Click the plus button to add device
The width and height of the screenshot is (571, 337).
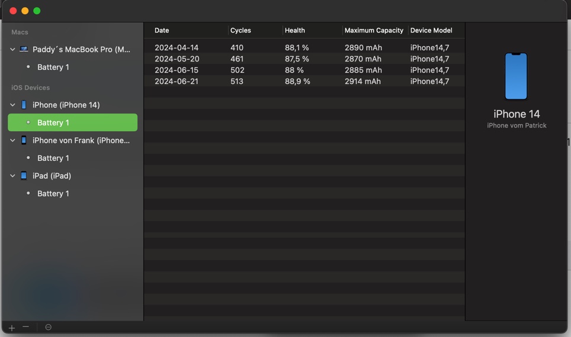[x=12, y=328]
